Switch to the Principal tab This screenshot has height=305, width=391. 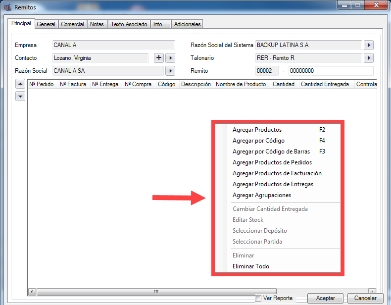[x=21, y=23]
